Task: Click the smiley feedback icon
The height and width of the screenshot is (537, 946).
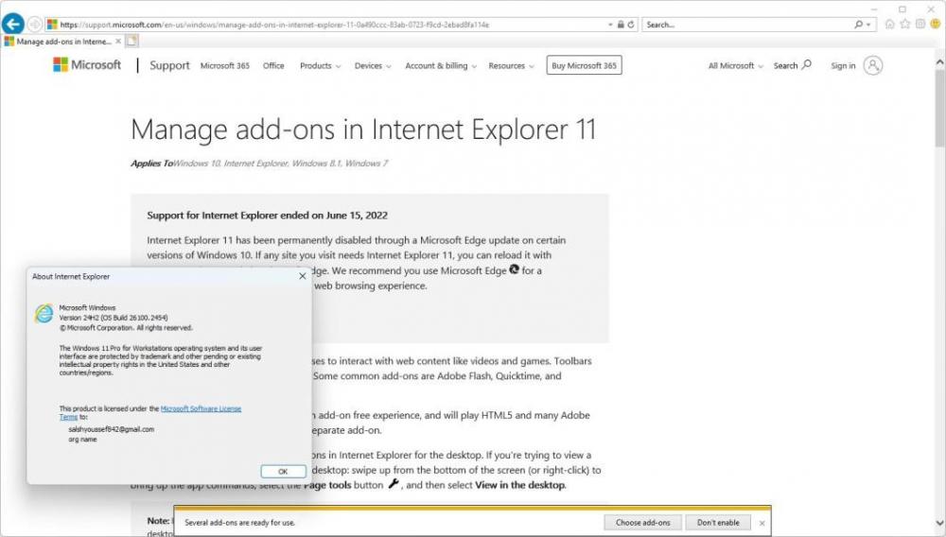Action: pos(934,25)
